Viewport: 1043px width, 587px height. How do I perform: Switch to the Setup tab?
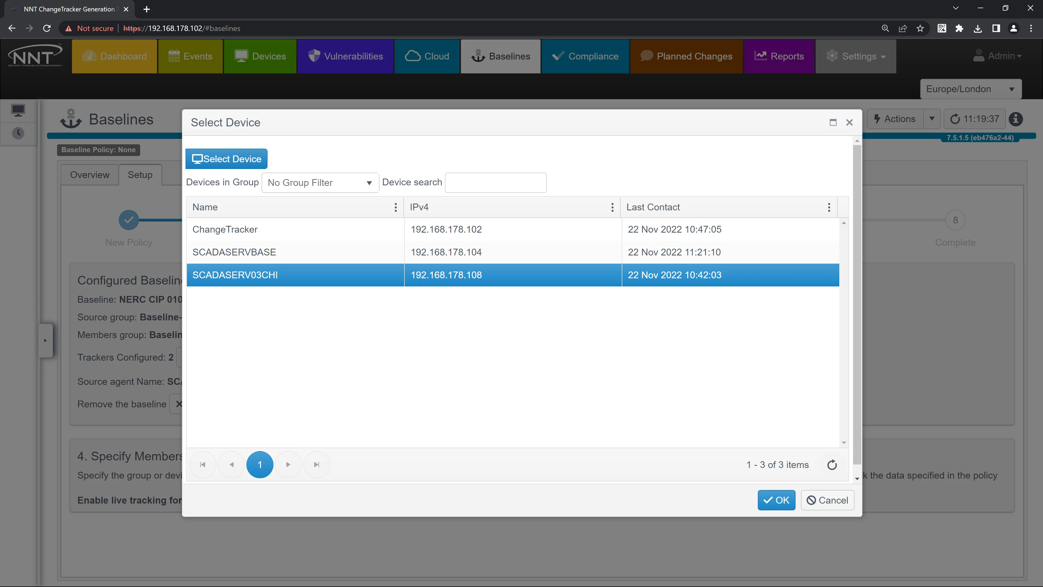pyautogui.click(x=140, y=174)
